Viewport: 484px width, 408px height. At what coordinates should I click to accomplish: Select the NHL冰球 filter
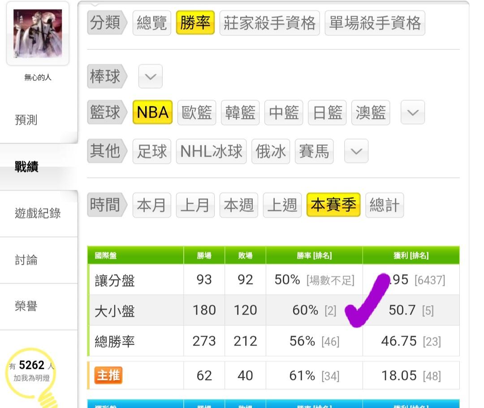click(211, 151)
